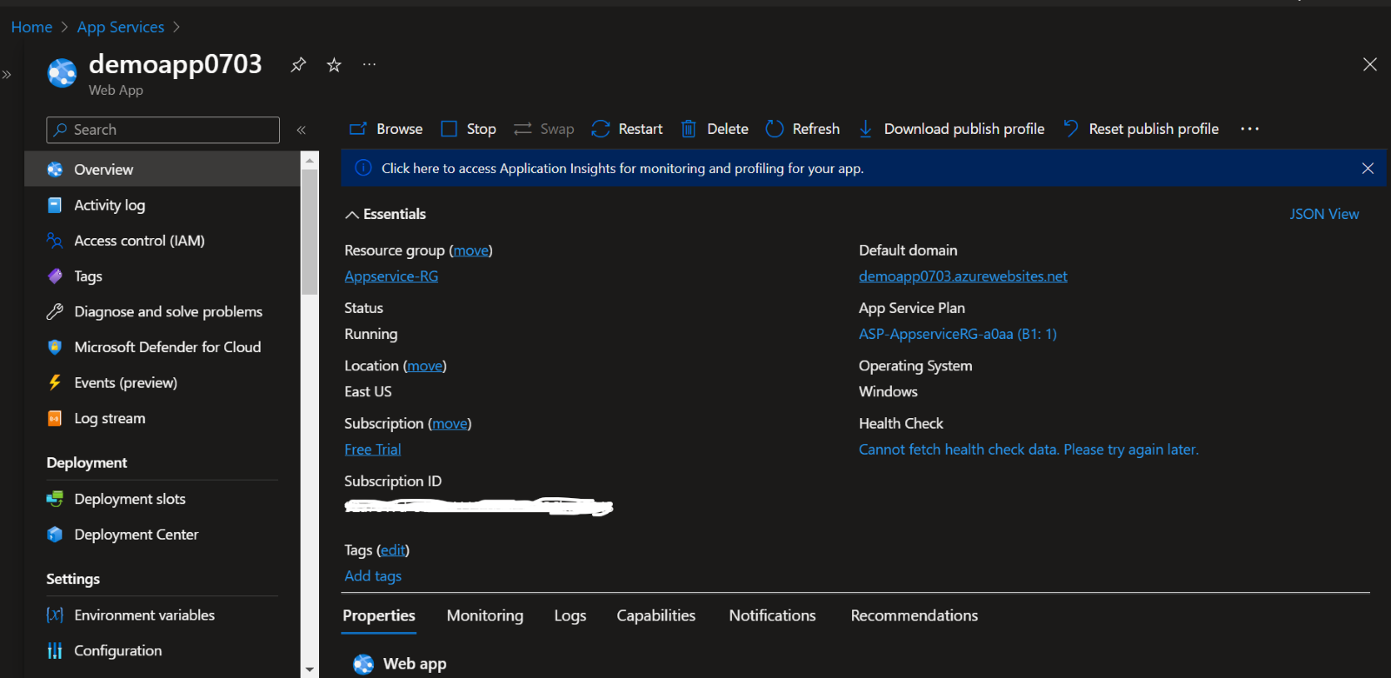Close the demoapp0703 blade
Image resolution: width=1391 pixels, height=678 pixels.
[1370, 64]
